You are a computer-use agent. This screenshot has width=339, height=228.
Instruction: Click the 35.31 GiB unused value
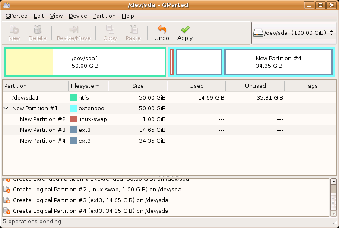click(x=270, y=97)
